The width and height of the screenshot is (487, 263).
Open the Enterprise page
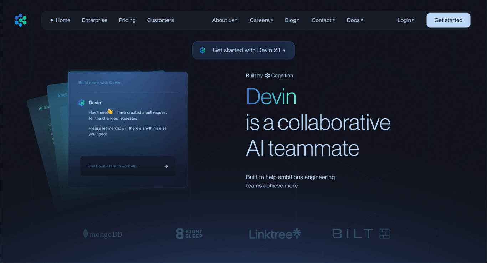coord(94,20)
